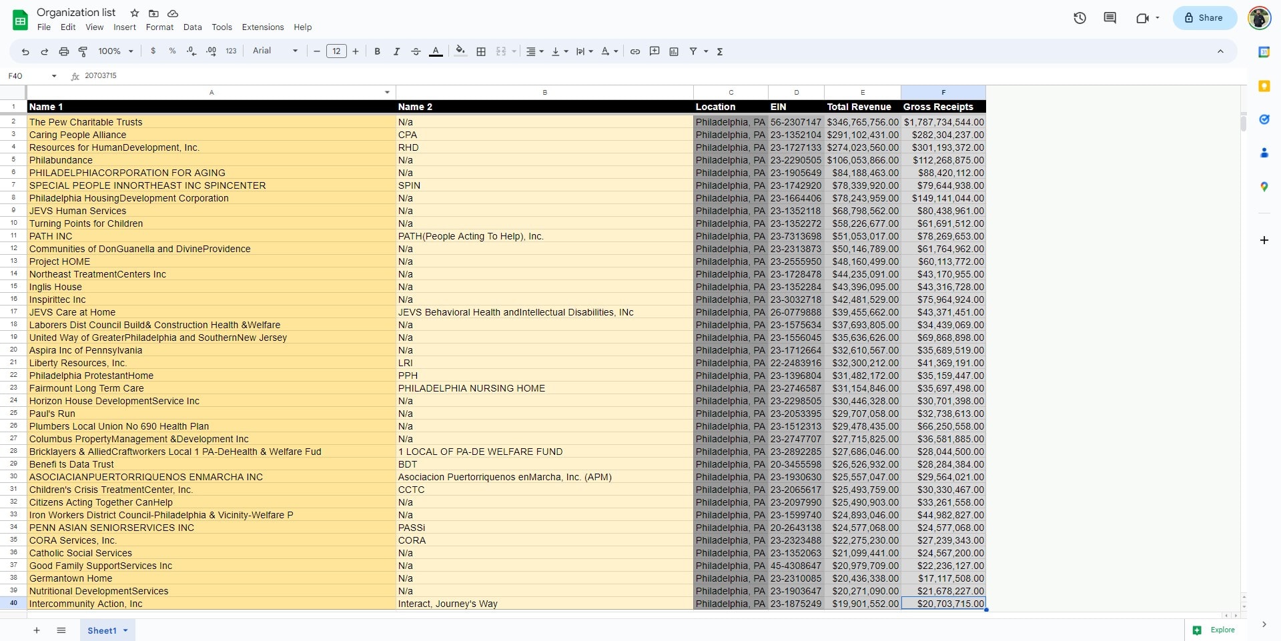Open the Insert menu
Viewport: 1281px width, 641px height.
coord(125,27)
